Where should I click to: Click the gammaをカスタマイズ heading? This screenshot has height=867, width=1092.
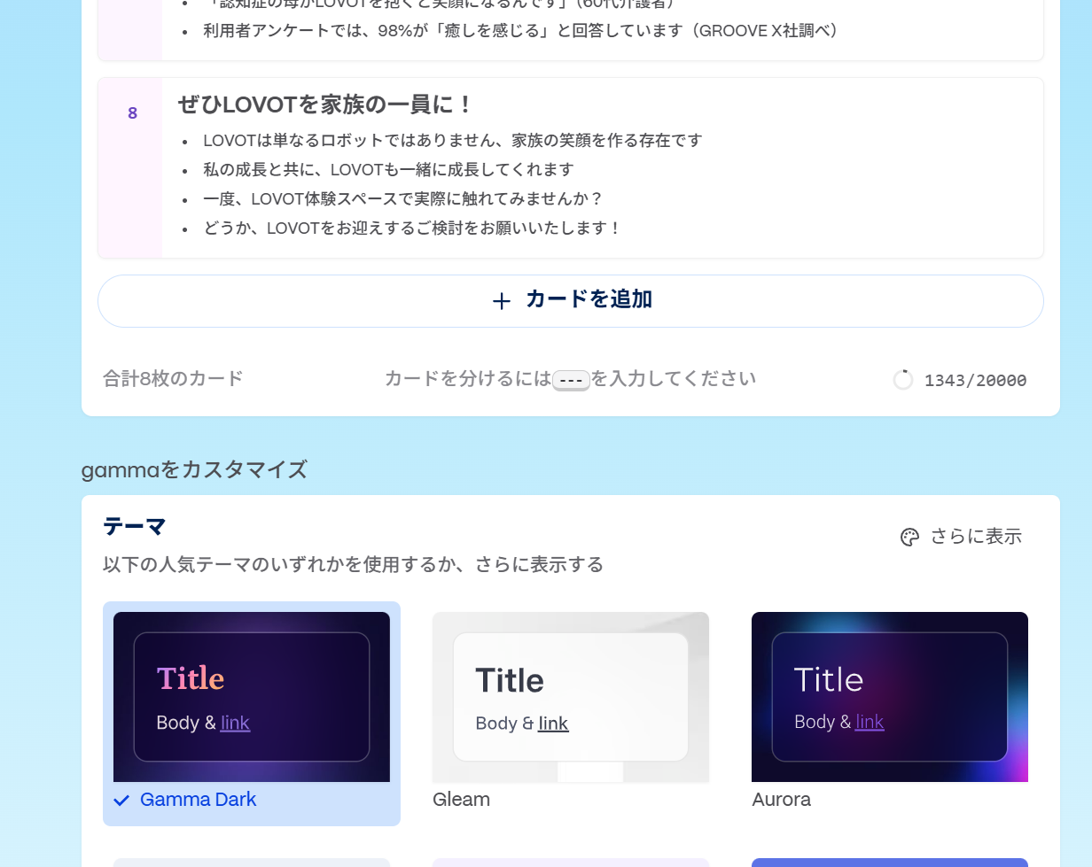pyautogui.click(x=194, y=469)
